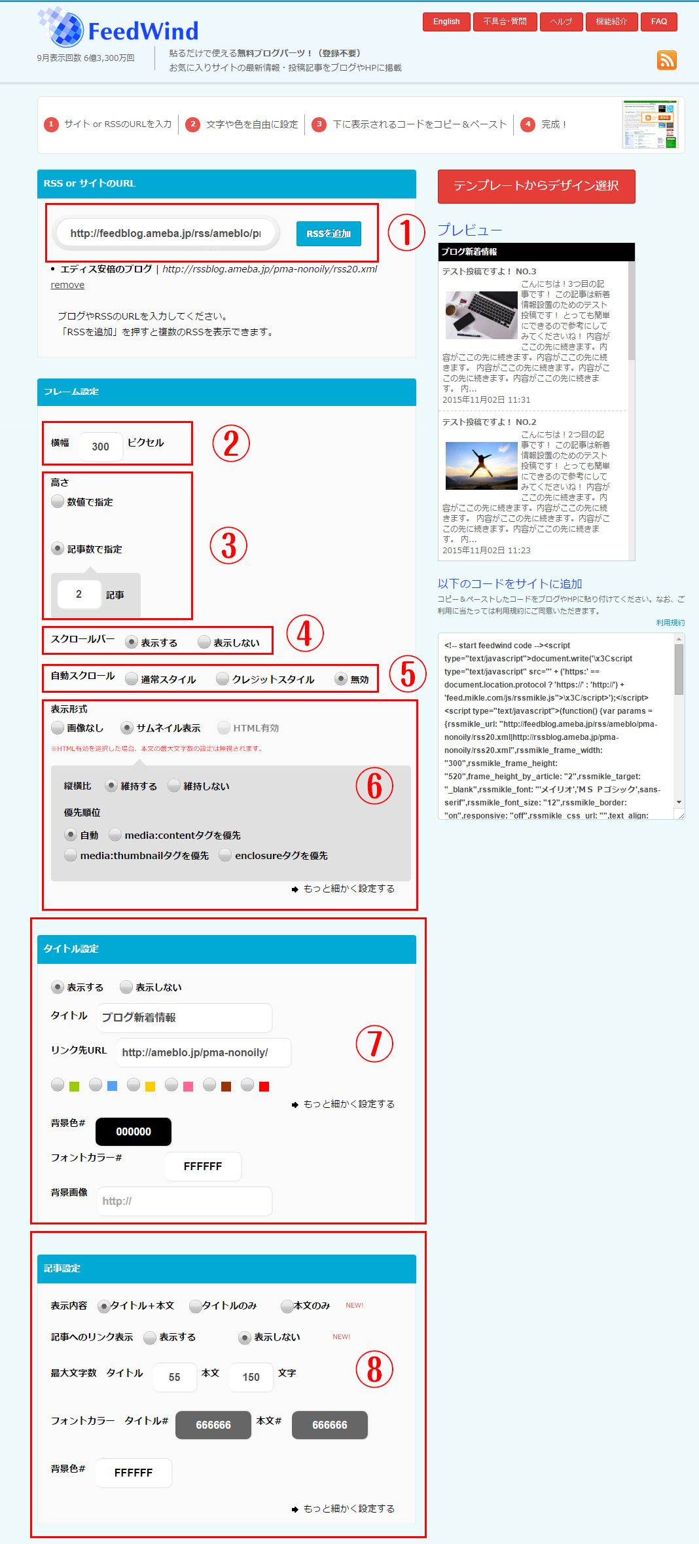Image resolution: width=699 pixels, height=1544 pixels.
Task: Open jumping person thumbnail in NO.2 preview
Action: point(481,466)
